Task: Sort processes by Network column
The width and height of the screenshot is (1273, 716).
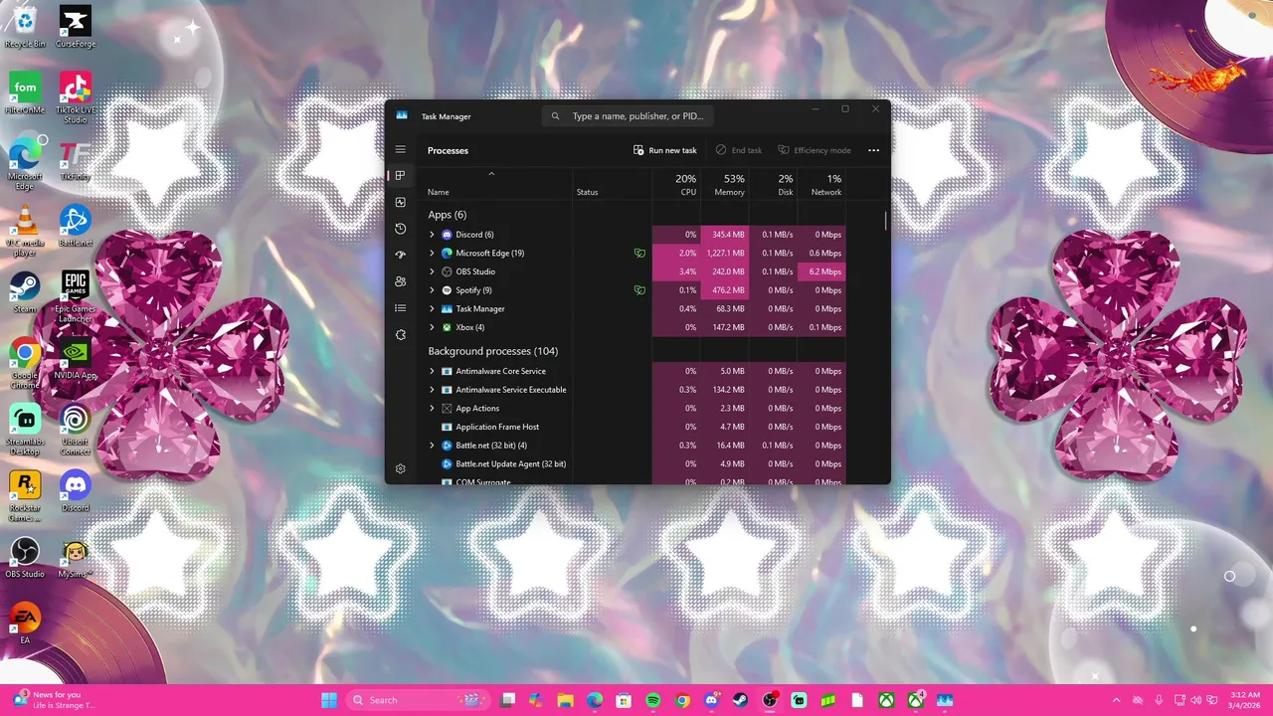Action: click(821, 184)
